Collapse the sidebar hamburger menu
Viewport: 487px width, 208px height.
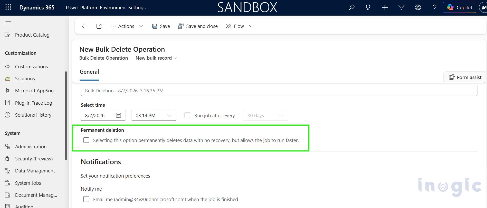pos(8,23)
